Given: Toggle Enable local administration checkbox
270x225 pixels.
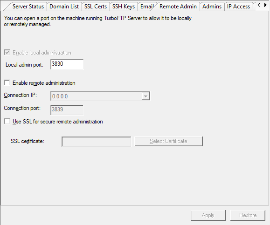Looking at the screenshot, I should 7,53.
